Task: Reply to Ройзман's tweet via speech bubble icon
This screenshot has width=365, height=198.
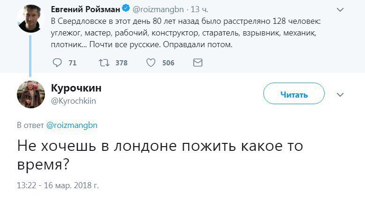Action: (57, 63)
